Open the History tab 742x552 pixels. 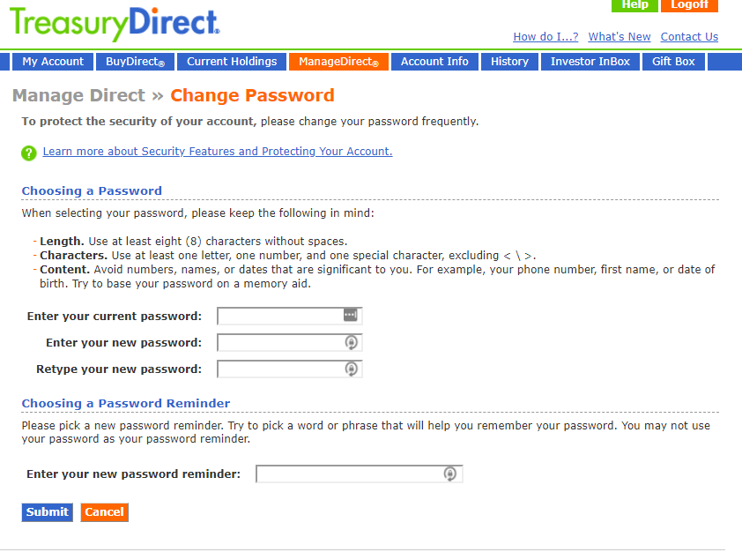click(509, 62)
